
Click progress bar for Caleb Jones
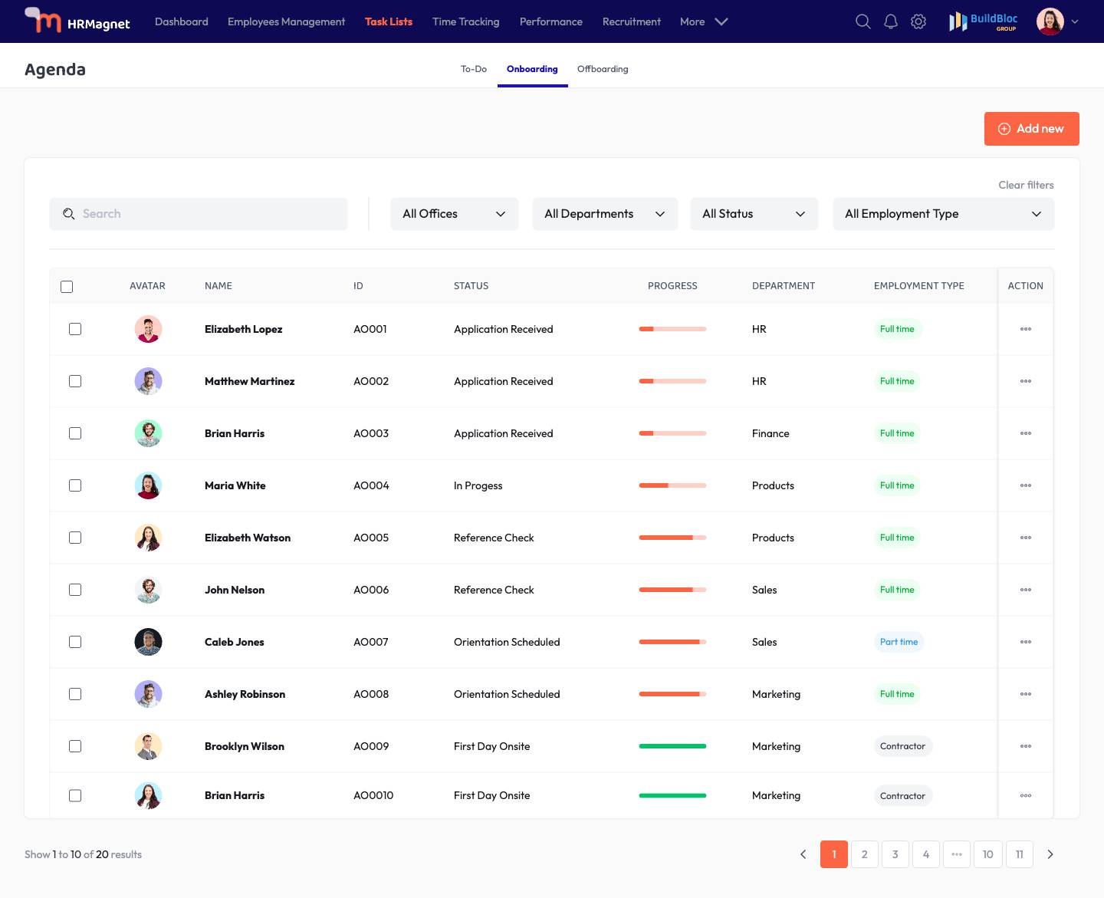pos(672,642)
